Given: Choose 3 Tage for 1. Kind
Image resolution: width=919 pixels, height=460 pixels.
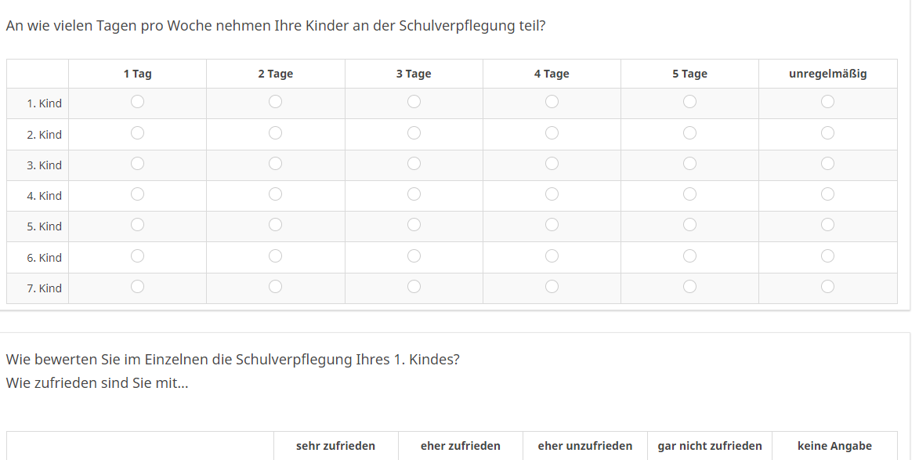Looking at the screenshot, I should click(x=414, y=102).
